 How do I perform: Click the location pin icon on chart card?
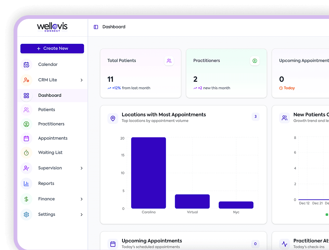pos(113,118)
